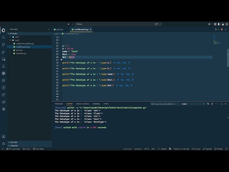Open the run button dropdown arrow
Image resolution: width=229 pixels, height=172 pixels.
(218, 29)
